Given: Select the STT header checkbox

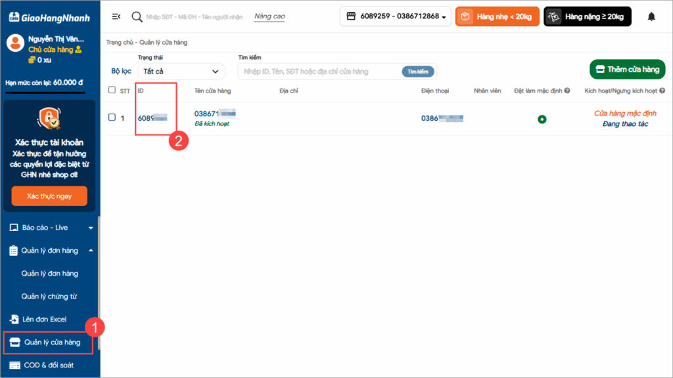Looking at the screenshot, I should pyautogui.click(x=112, y=90).
